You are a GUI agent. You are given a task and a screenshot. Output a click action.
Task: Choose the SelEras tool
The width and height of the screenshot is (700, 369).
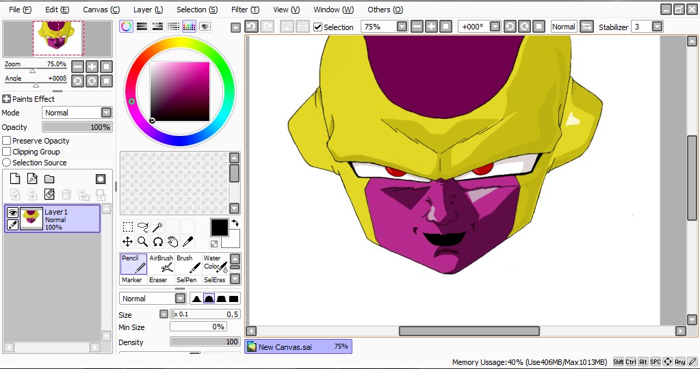[x=215, y=280]
